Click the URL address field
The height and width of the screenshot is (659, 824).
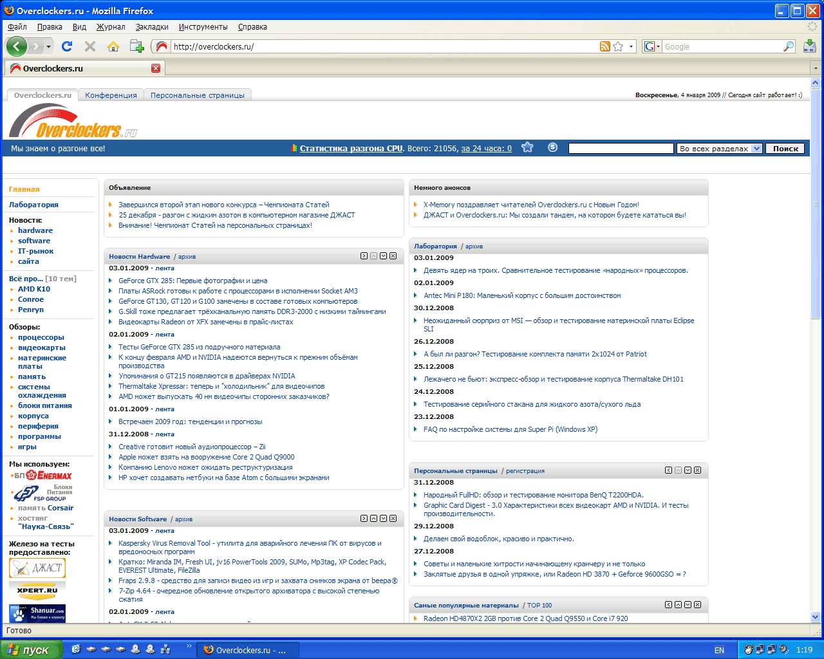(385, 46)
